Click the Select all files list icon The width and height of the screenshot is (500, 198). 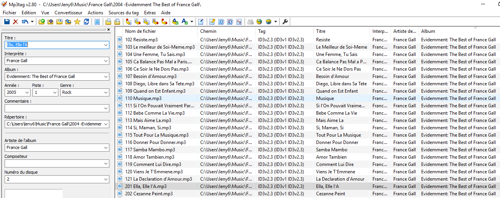point(97,22)
